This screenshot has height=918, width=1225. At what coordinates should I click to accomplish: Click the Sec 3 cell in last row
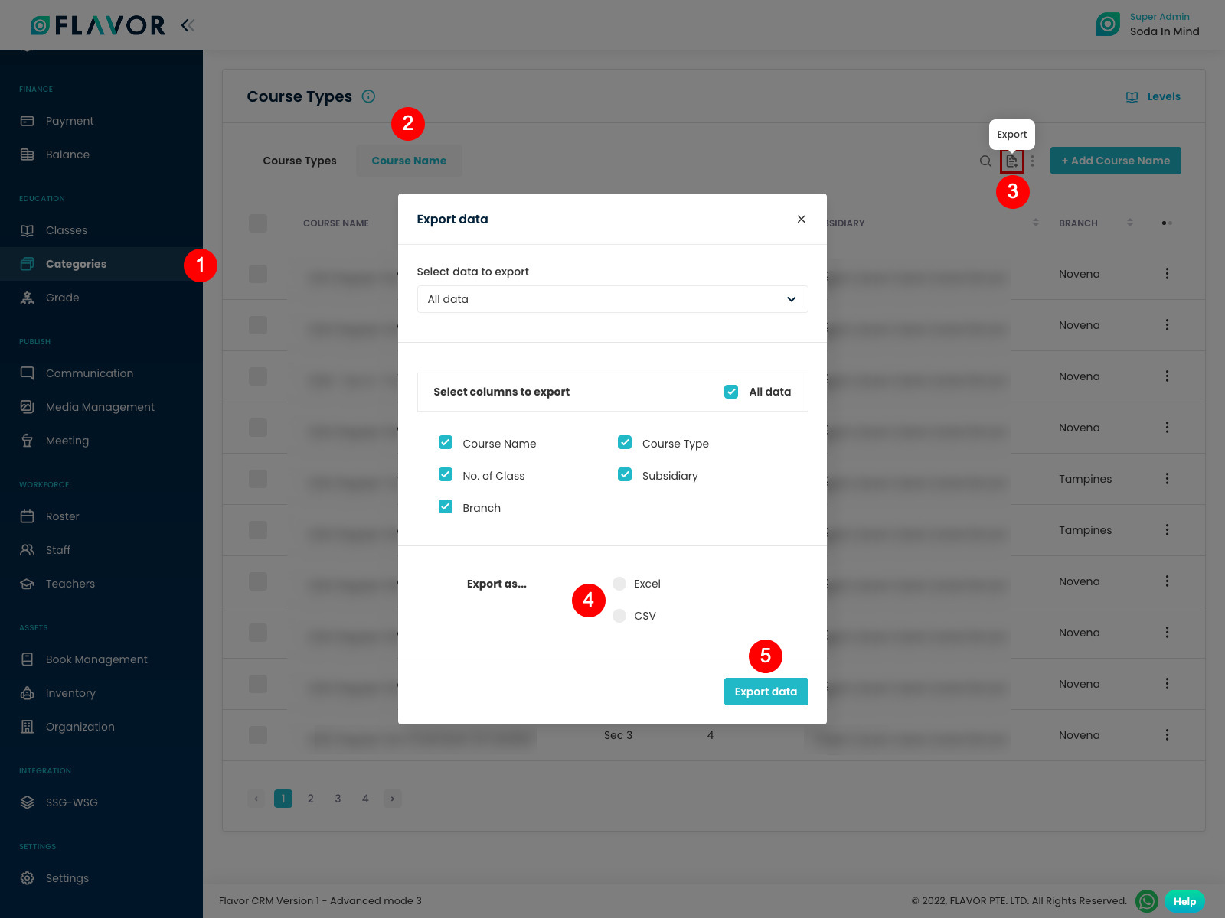[x=618, y=735]
